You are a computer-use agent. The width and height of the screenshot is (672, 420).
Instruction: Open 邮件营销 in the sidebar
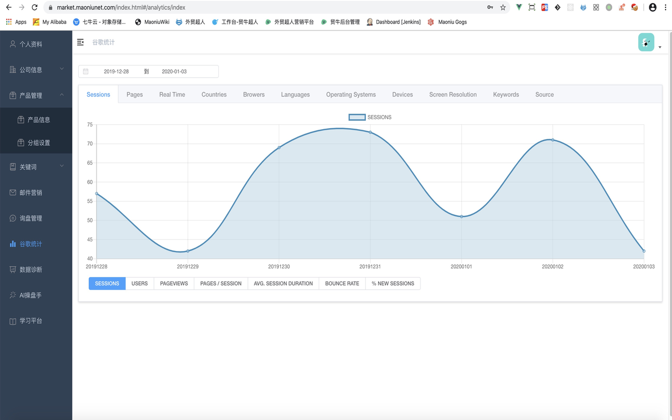pyautogui.click(x=36, y=193)
